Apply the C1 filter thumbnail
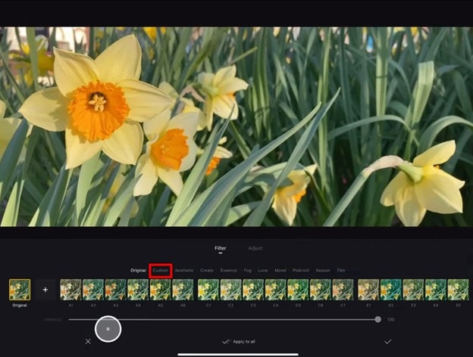 208,290
